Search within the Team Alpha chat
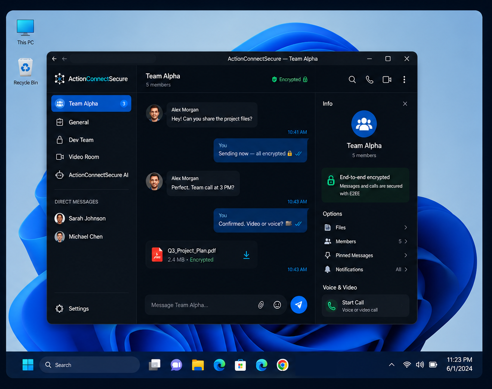 (x=352, y=79)
